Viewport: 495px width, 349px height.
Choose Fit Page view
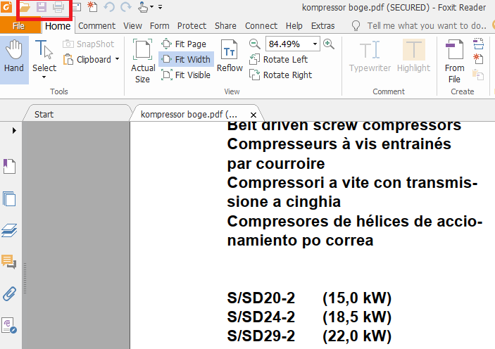point(184,44)
